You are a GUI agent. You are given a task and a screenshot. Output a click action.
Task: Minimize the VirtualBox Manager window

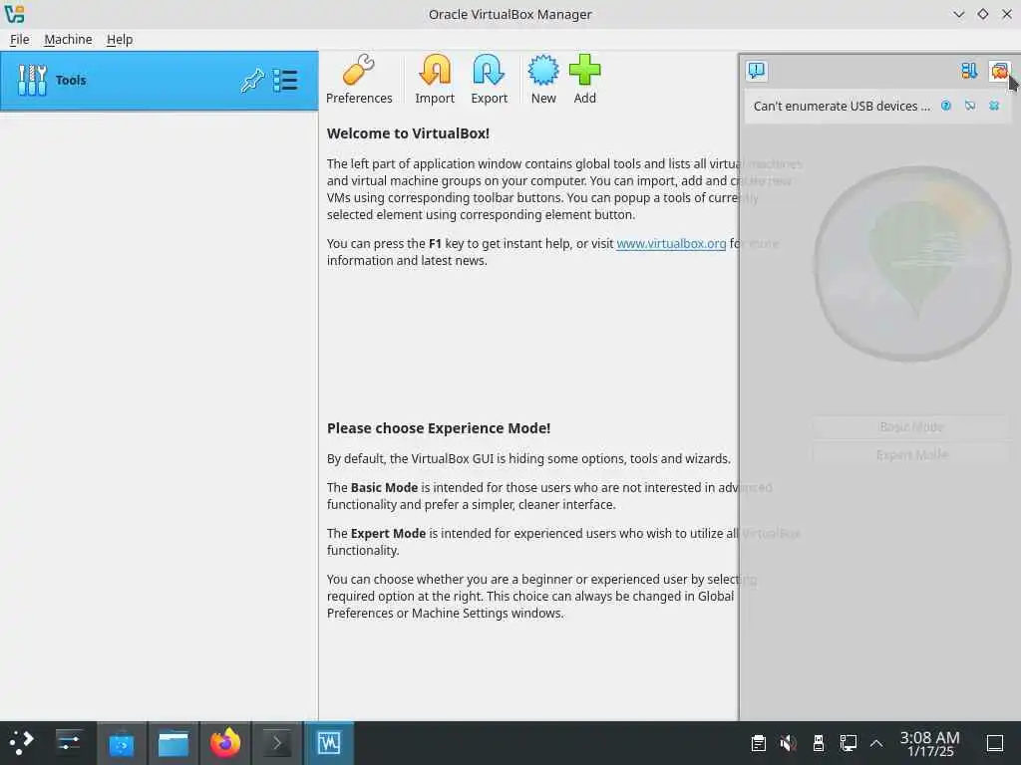958,14
